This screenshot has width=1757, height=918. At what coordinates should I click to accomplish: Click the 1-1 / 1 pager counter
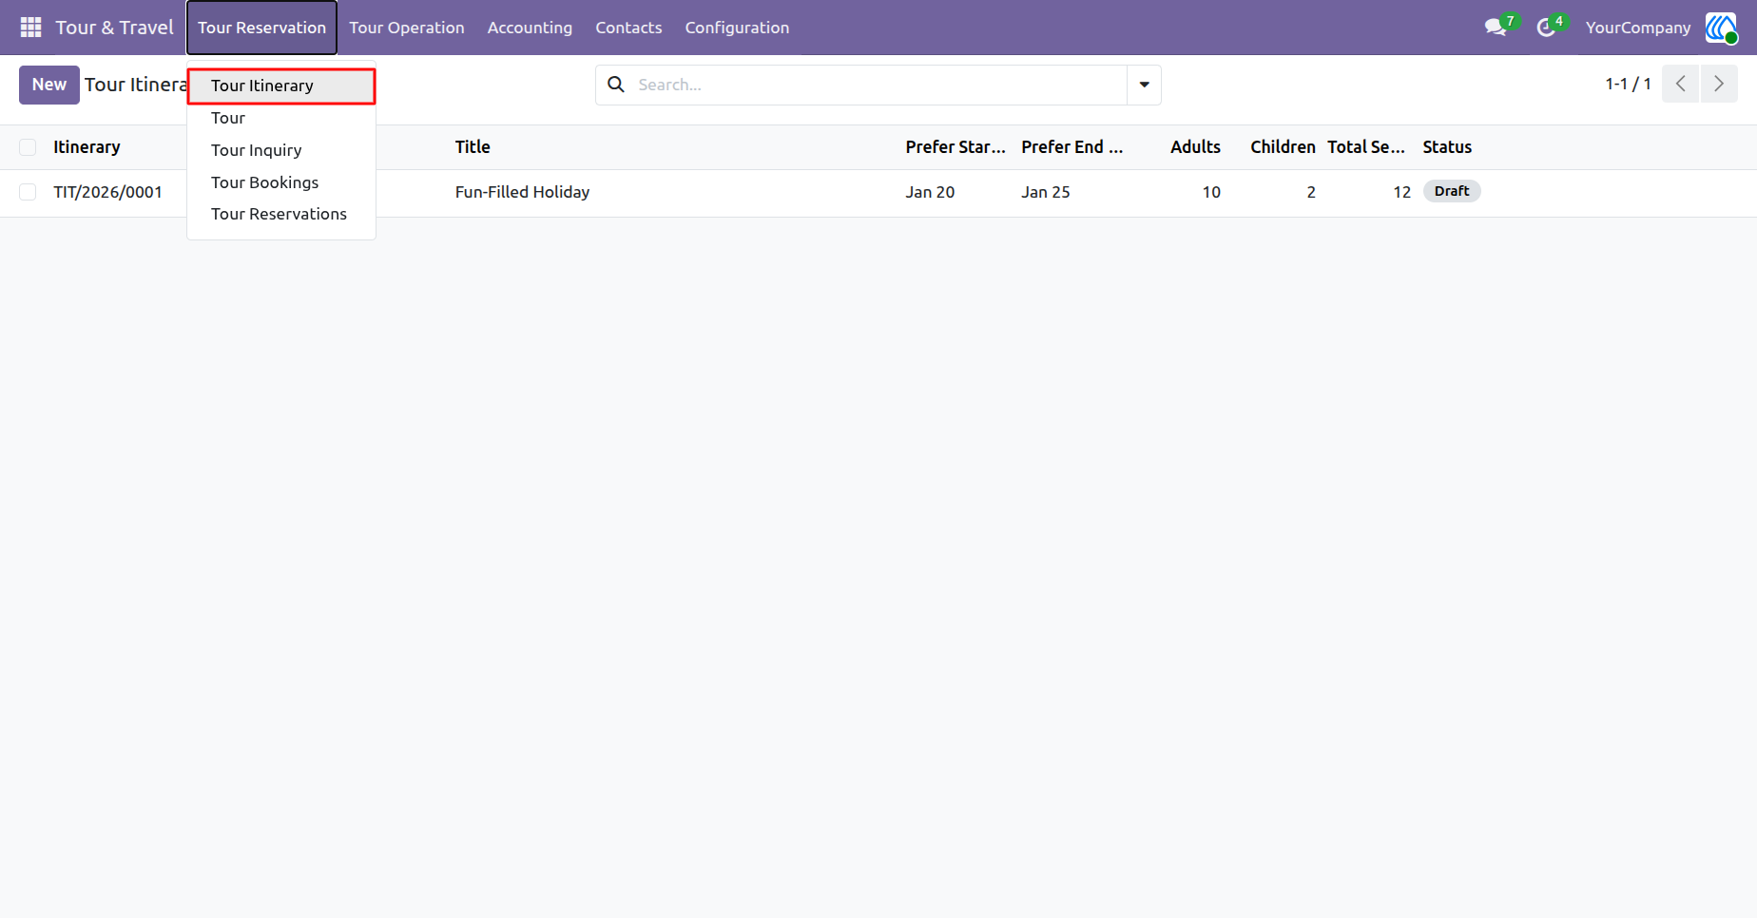(1628, 84)
